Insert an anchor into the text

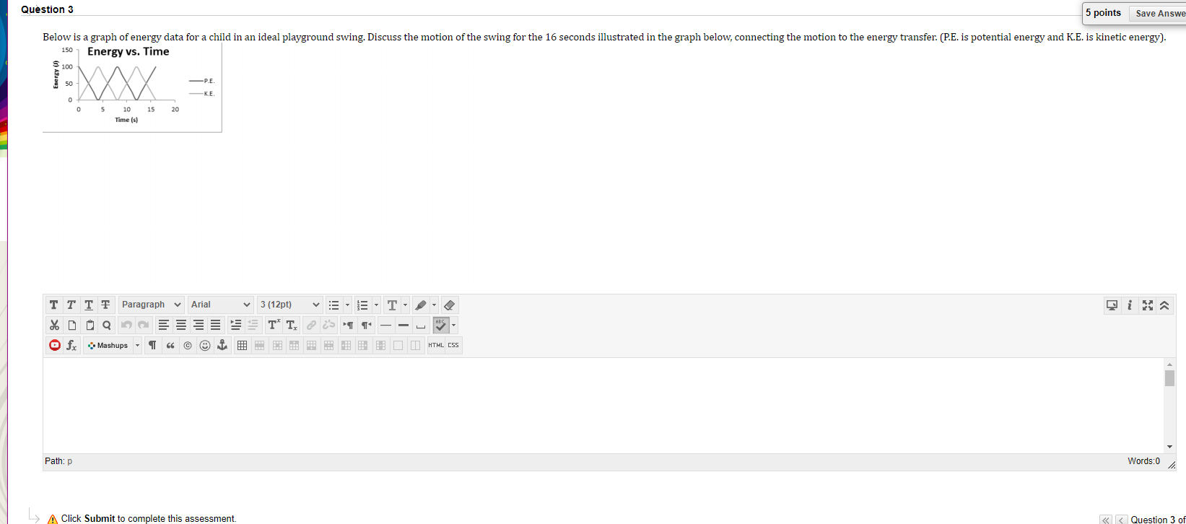pyautogui.click(x=222, y=345)
